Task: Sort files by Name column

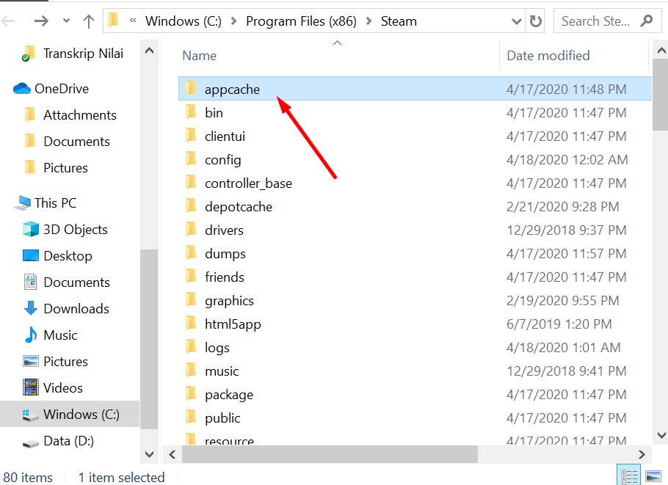Action: [x=200, y=56]
